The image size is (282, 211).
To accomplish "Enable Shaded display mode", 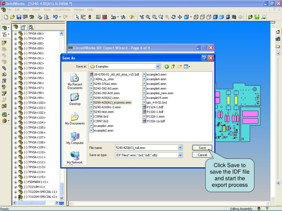I will click(x=221, y=17).
